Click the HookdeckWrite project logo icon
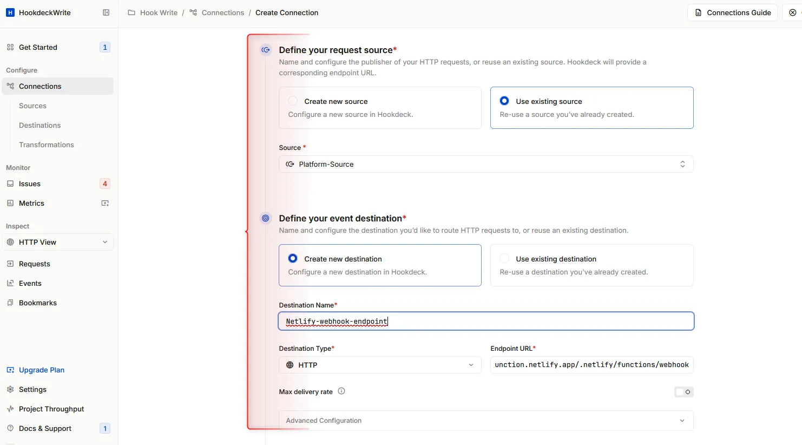The width and height of the screenshot is (802, 445). (10, 12)
